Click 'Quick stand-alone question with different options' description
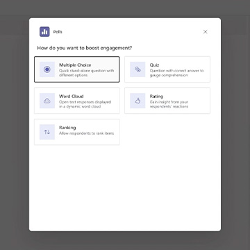250x250 pixels. point(87,73)
